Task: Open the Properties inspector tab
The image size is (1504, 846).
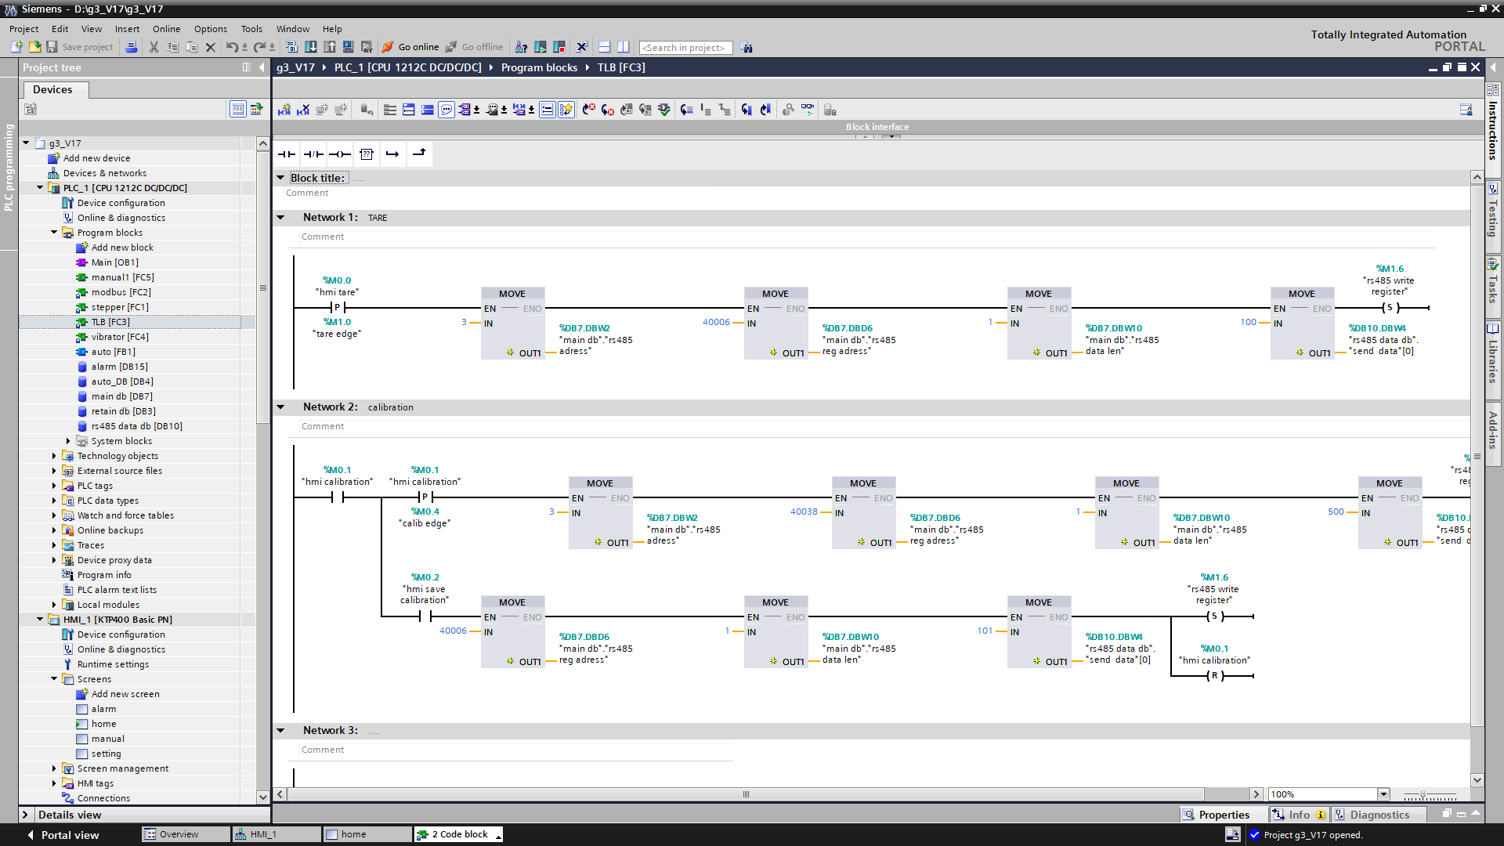Action: (x=1224, y=815)
